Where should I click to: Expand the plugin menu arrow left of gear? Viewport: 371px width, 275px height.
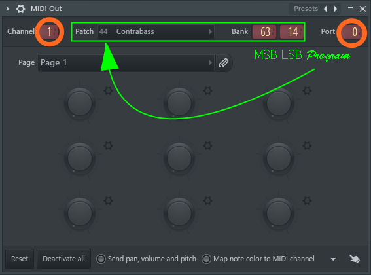8,9
